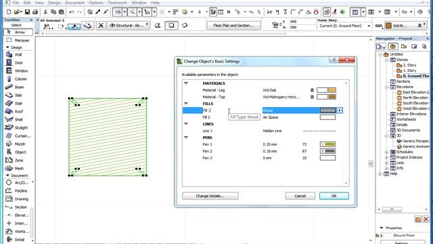The width and height of the screenshot is (433, 244).
Task: Select the Arc/Circle tool
Action: point(18,182)
